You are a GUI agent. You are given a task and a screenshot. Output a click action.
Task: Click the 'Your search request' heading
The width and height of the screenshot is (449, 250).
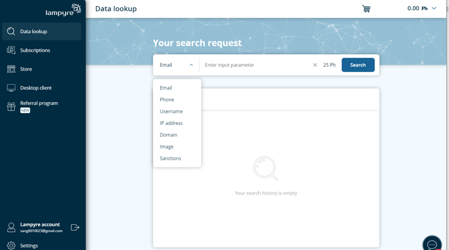[x=197, y=43]
